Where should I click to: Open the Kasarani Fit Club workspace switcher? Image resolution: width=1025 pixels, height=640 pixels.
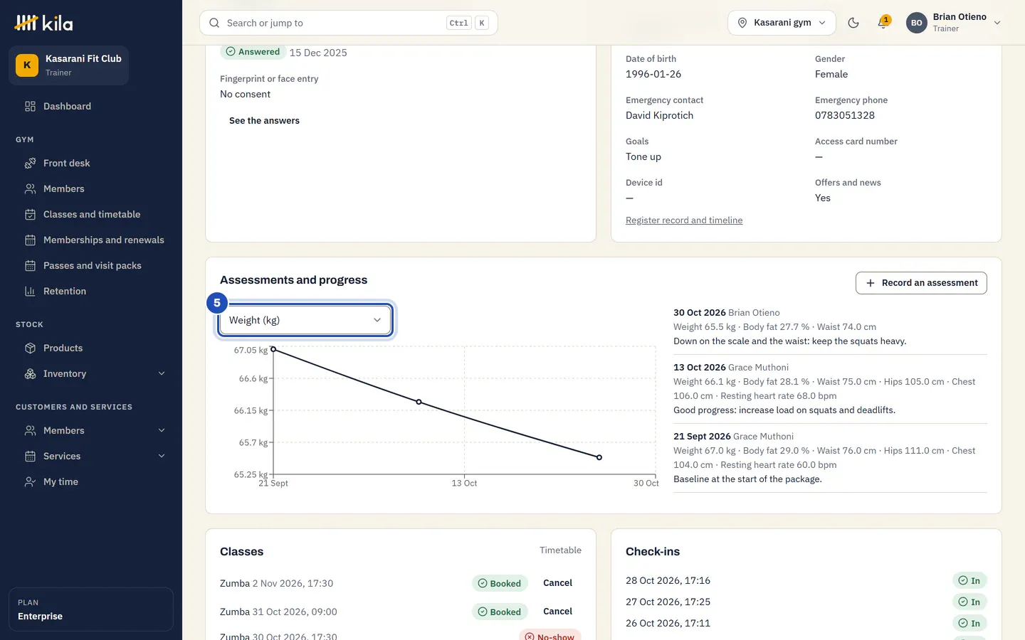[x=68, y=65]
